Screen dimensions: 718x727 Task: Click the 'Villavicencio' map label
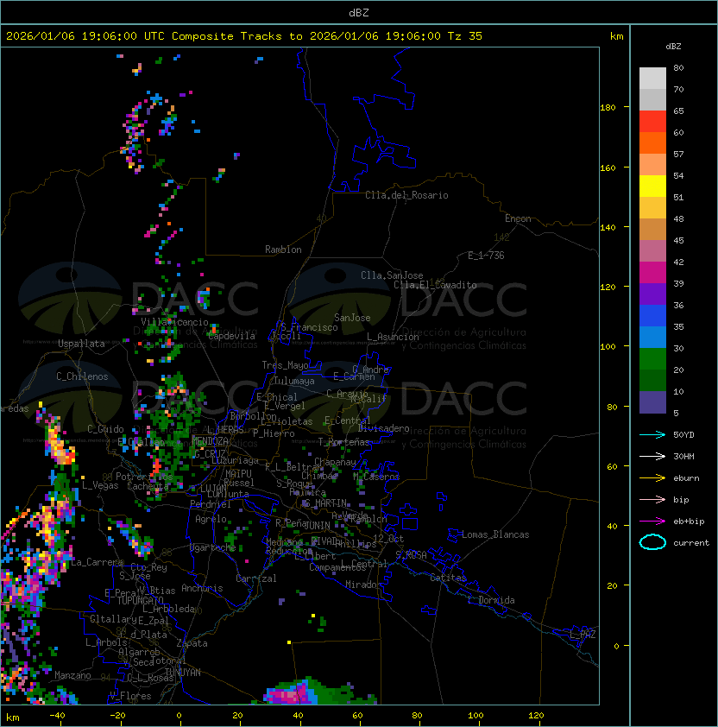pos(174,322)
